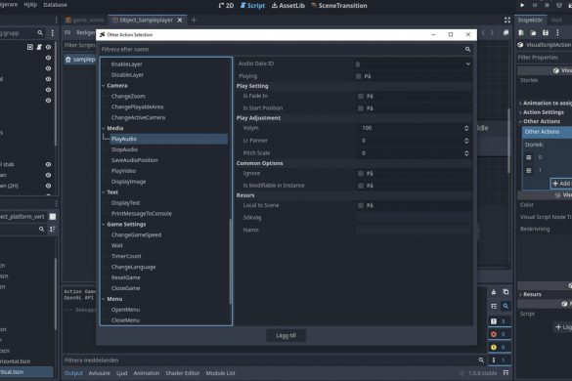The height and width of the screenshot is (381, 572).
Task: Add a new scene tab with plus icon
Action: coord(194,21)
